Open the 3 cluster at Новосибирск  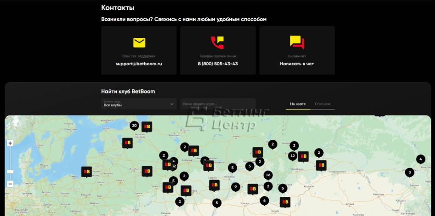pos(409,173)
